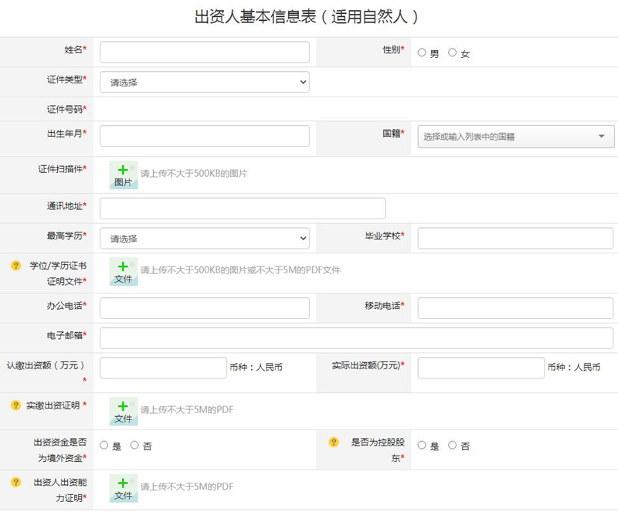Click help icon beside 学位/学历证书证明文件
The image size is (618, 519).
click(x=15, y=266)
